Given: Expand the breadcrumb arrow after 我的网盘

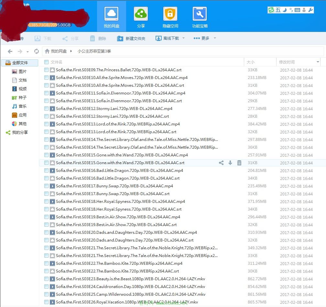Looking at the screenshot, I should [71, 51].
